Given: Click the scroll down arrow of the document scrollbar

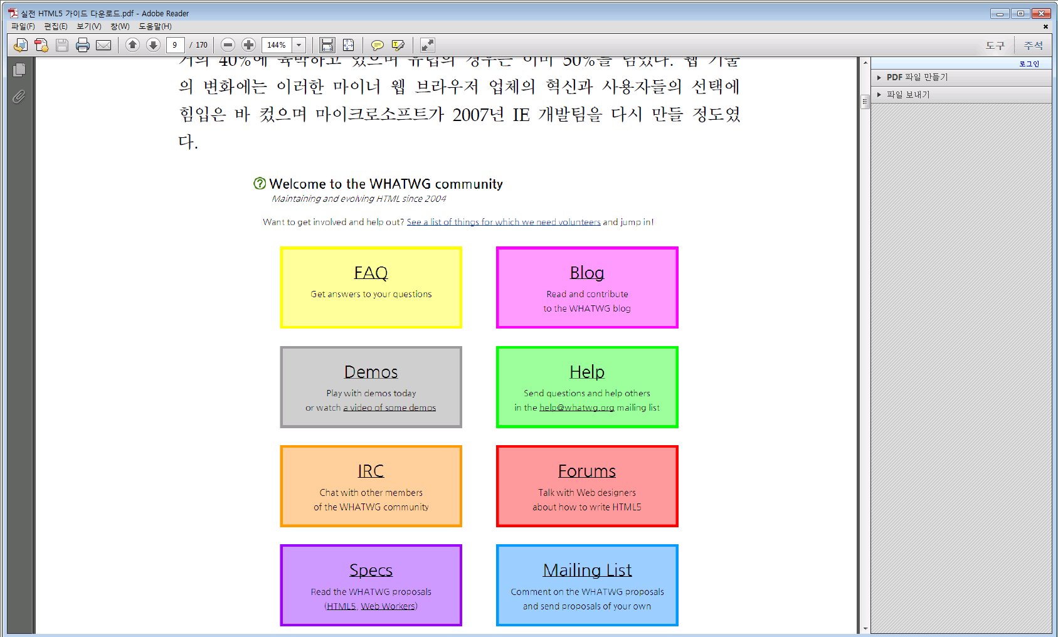Looking at the screenshot, I should point(865,628).
